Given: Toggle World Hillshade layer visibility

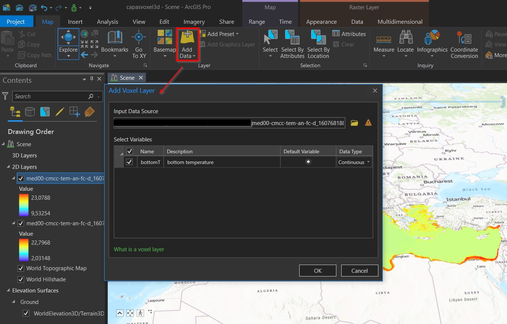Looking at the screenshot, I should (21, 279).
